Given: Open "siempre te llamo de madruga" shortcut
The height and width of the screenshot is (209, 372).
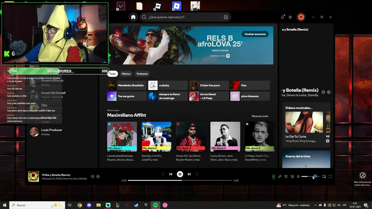Looking at the screenshot, I should 168,96.
